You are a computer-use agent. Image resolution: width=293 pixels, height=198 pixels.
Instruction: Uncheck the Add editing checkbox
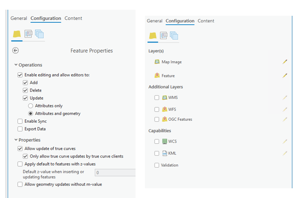26,83
